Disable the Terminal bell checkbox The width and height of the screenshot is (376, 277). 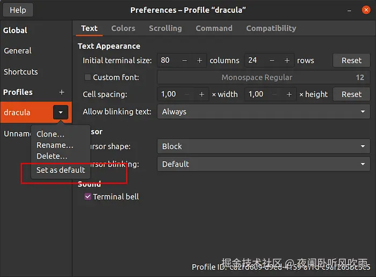click(88, 197)
